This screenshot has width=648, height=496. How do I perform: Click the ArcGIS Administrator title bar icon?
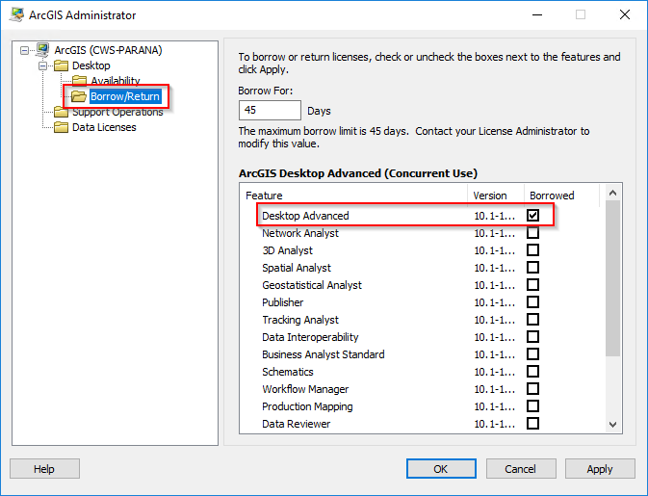click(x=17, y=14)
